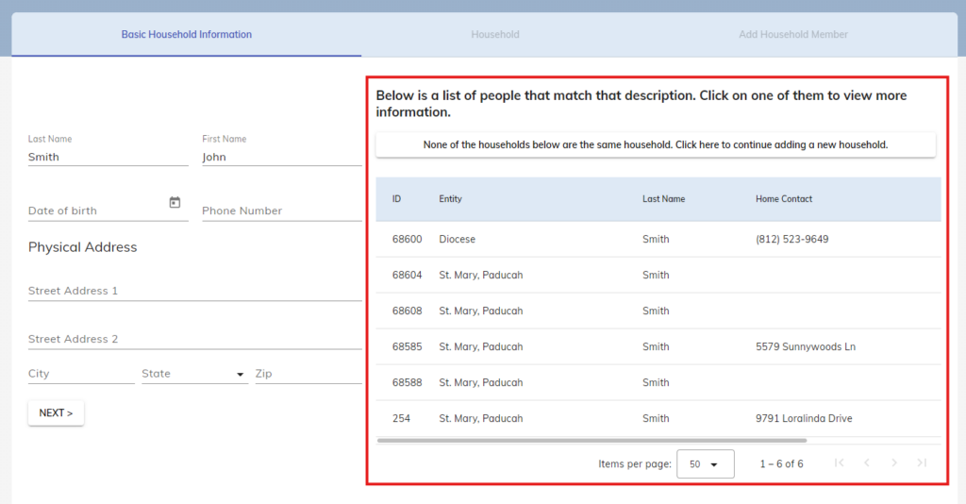Image resolution: width=966 pixels, height=504 pixels.
Task: Click address 9791 Loralinda Drive
Action: [x=804, y=418]
